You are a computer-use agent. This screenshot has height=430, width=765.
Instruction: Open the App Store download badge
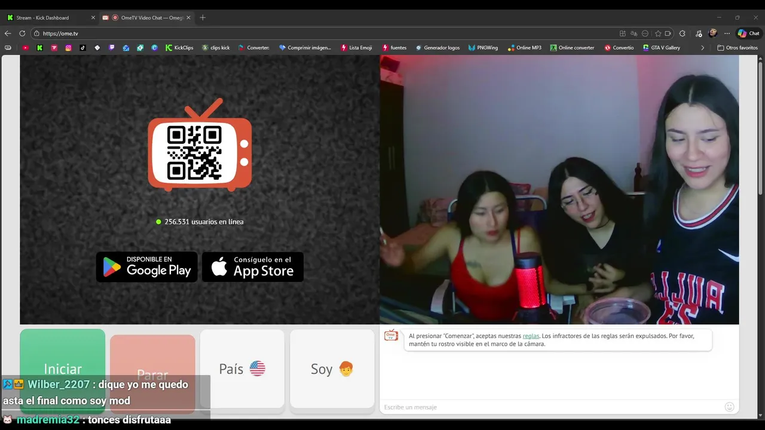coord(253,266)
